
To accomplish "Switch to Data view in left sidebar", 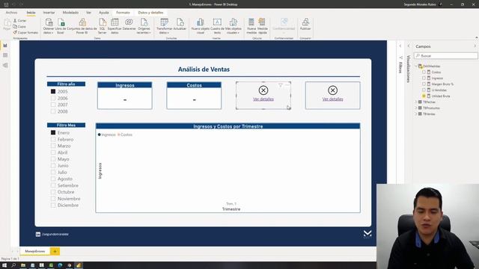I will (5, 55).
